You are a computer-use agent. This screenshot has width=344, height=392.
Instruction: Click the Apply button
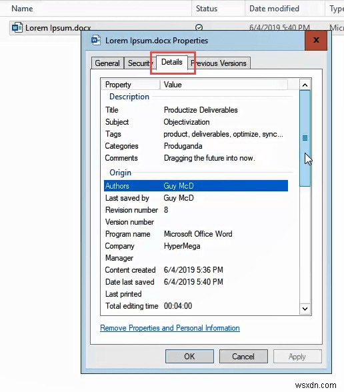point(297,356)
